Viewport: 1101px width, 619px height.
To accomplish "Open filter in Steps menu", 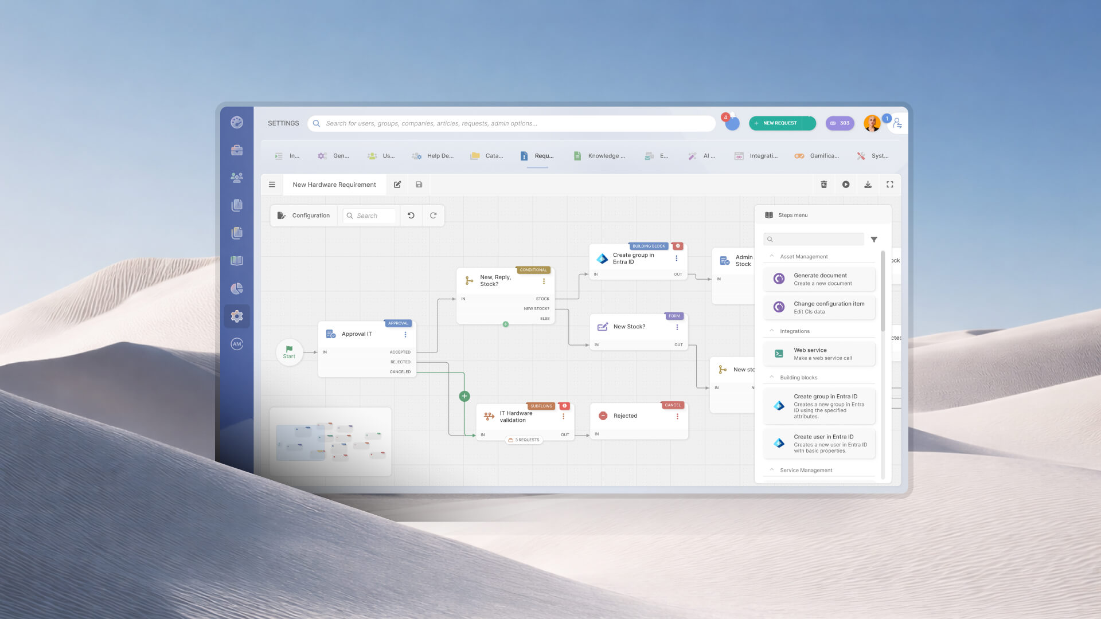I will [x=874, y=240].
